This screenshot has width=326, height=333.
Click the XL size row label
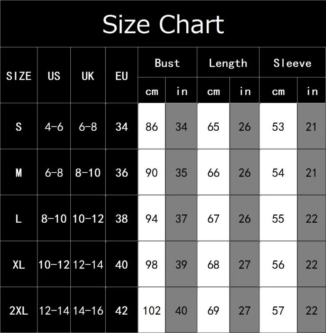(x=19, y=264)
